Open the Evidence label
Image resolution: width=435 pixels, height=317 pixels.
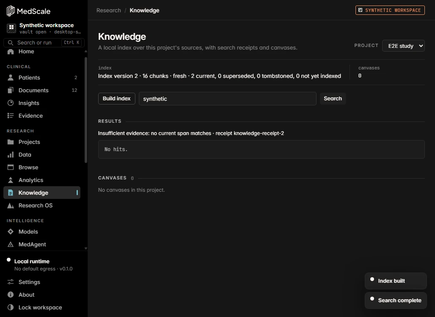30,116
